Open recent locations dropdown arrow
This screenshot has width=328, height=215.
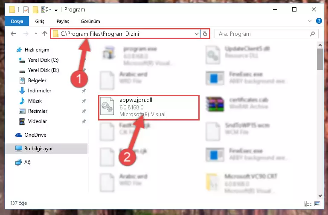point(36,33)
